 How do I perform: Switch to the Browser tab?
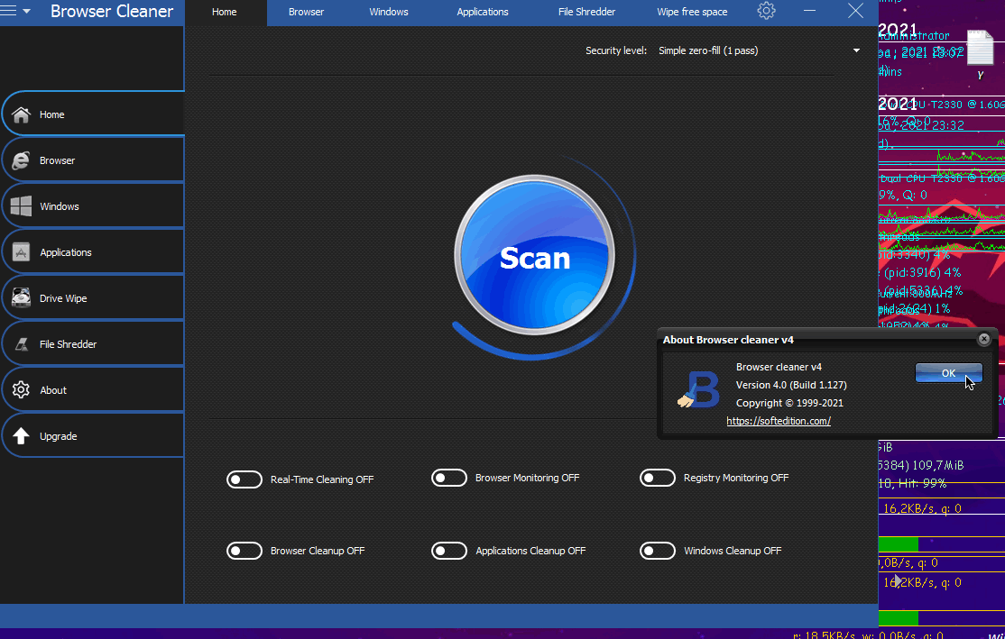[x=307, y=12]
